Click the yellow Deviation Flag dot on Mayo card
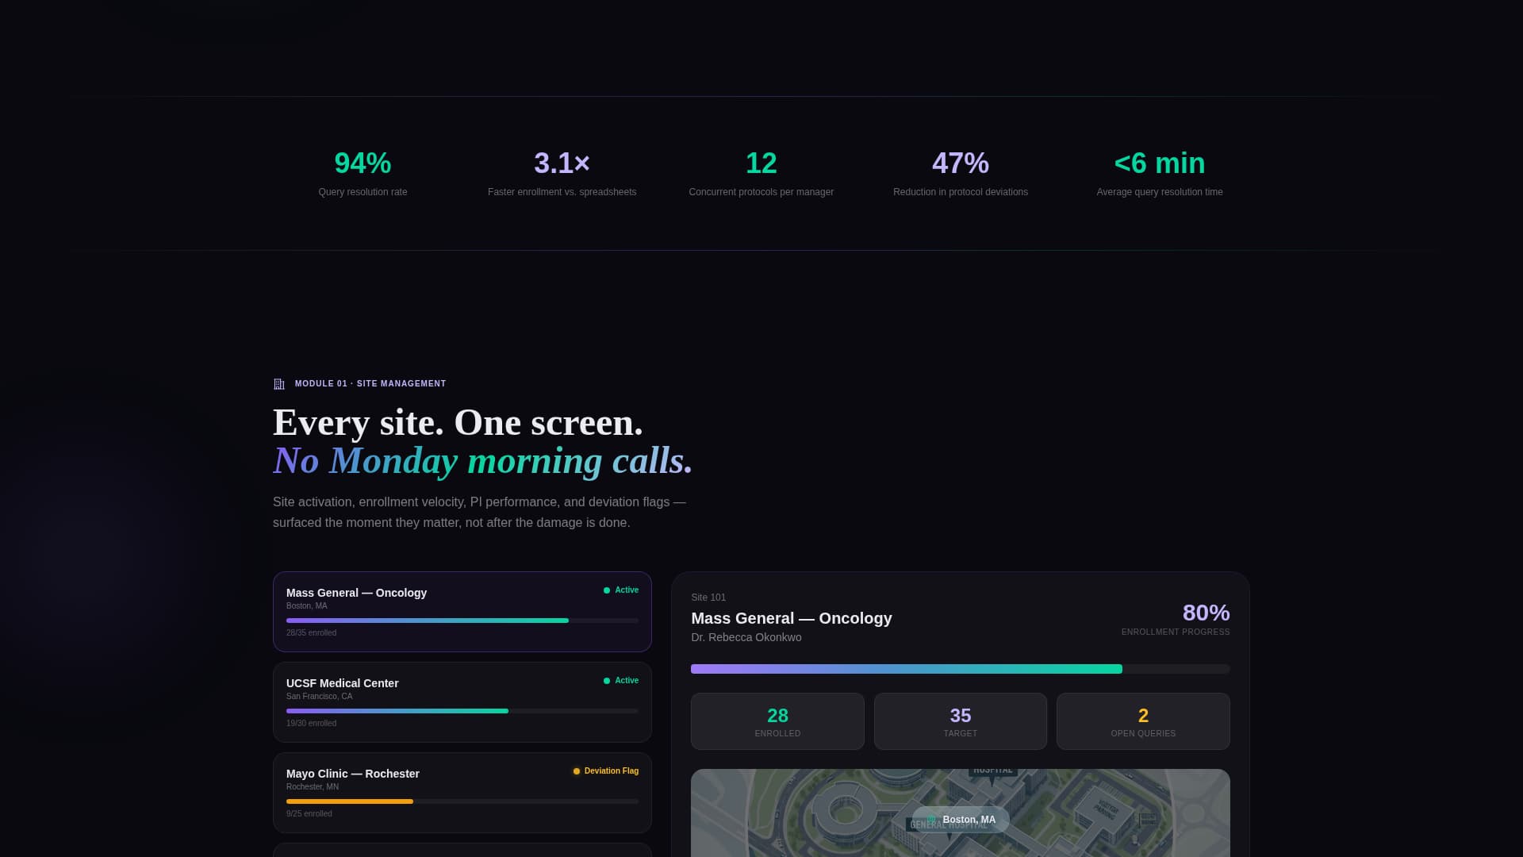 577,771
